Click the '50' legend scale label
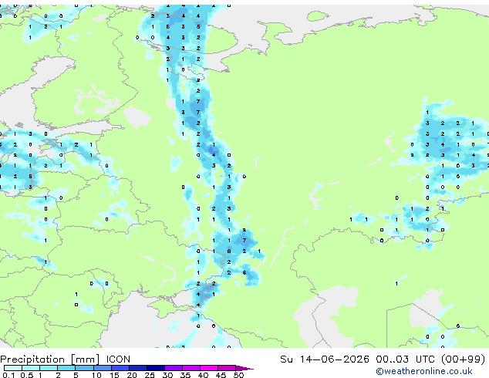 point(238,375)
